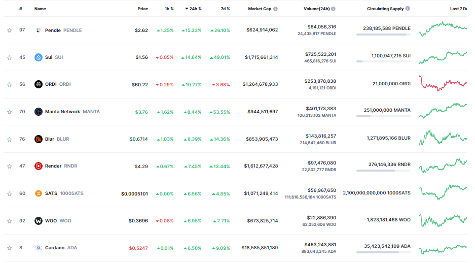Click ORDI price $60.22
The height and width of the screenshot is (263, 475).
click(x=139, y=85)
